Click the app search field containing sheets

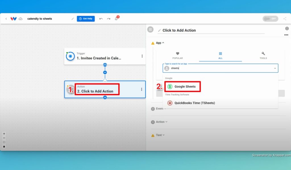(x=220, y=68)
